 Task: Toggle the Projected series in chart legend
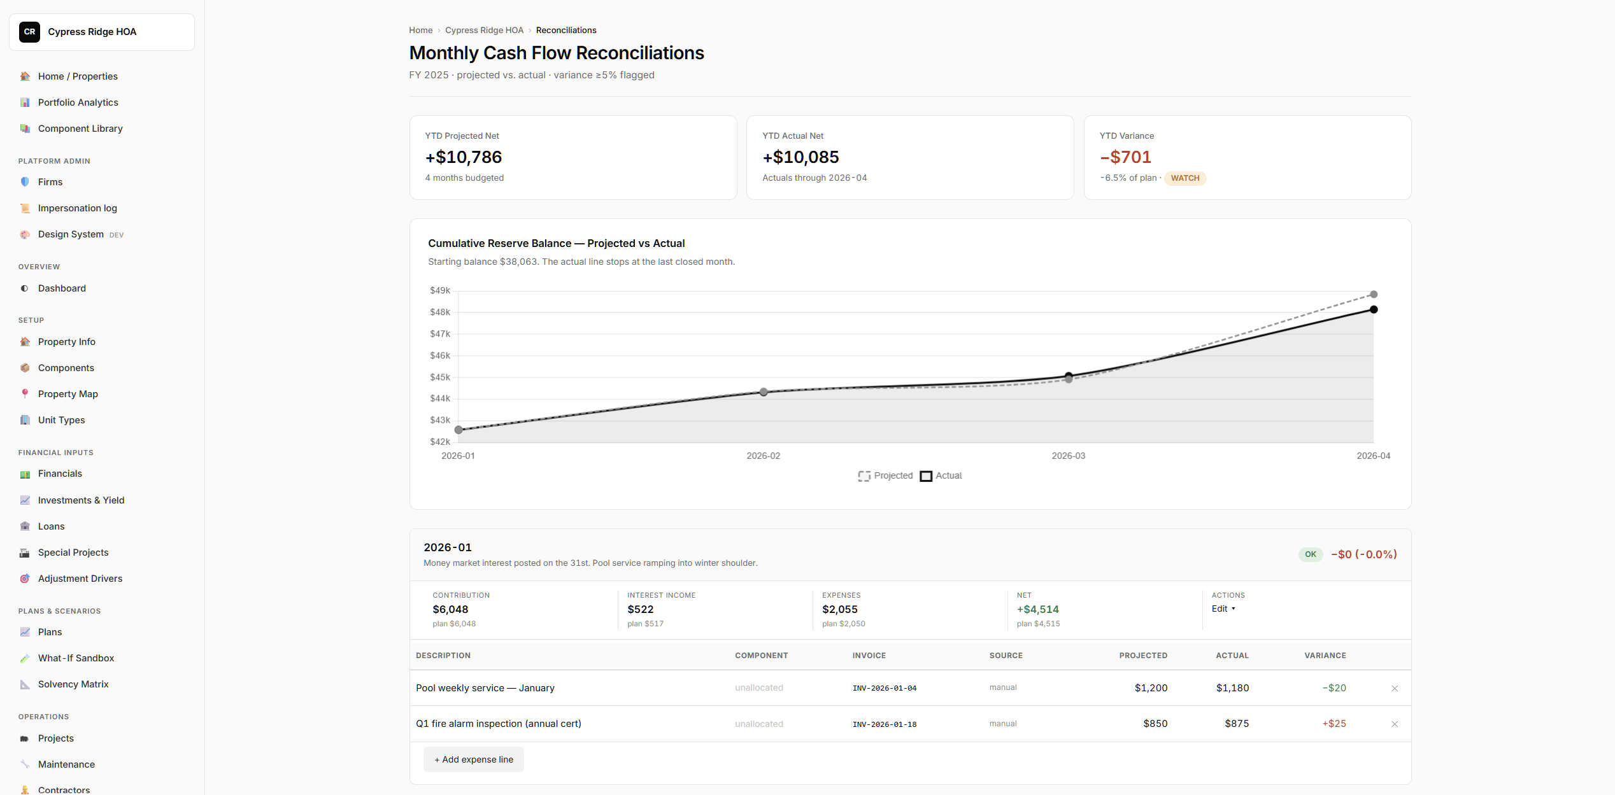click(885, 475)
